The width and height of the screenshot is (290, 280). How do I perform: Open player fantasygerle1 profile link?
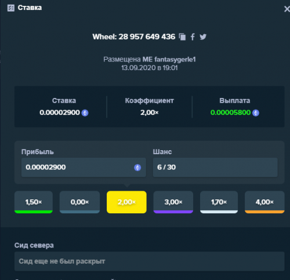tap(175, 59)
